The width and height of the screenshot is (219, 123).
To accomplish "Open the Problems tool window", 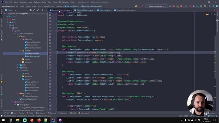I will pyautogui.click(x=40, y=113).
